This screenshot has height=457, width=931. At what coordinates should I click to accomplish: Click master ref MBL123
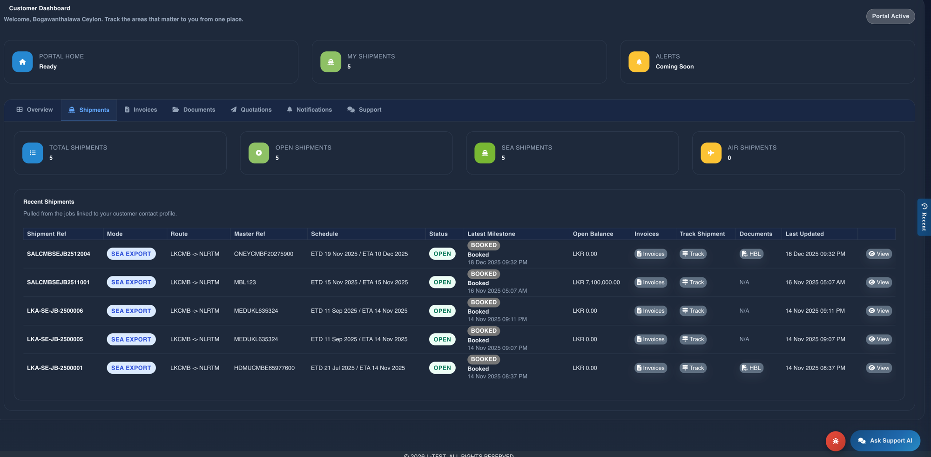click(245, 282)
